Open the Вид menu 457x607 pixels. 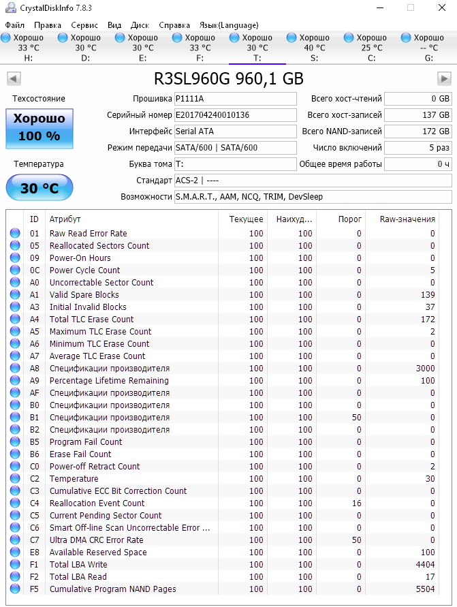tap(114, 25)
